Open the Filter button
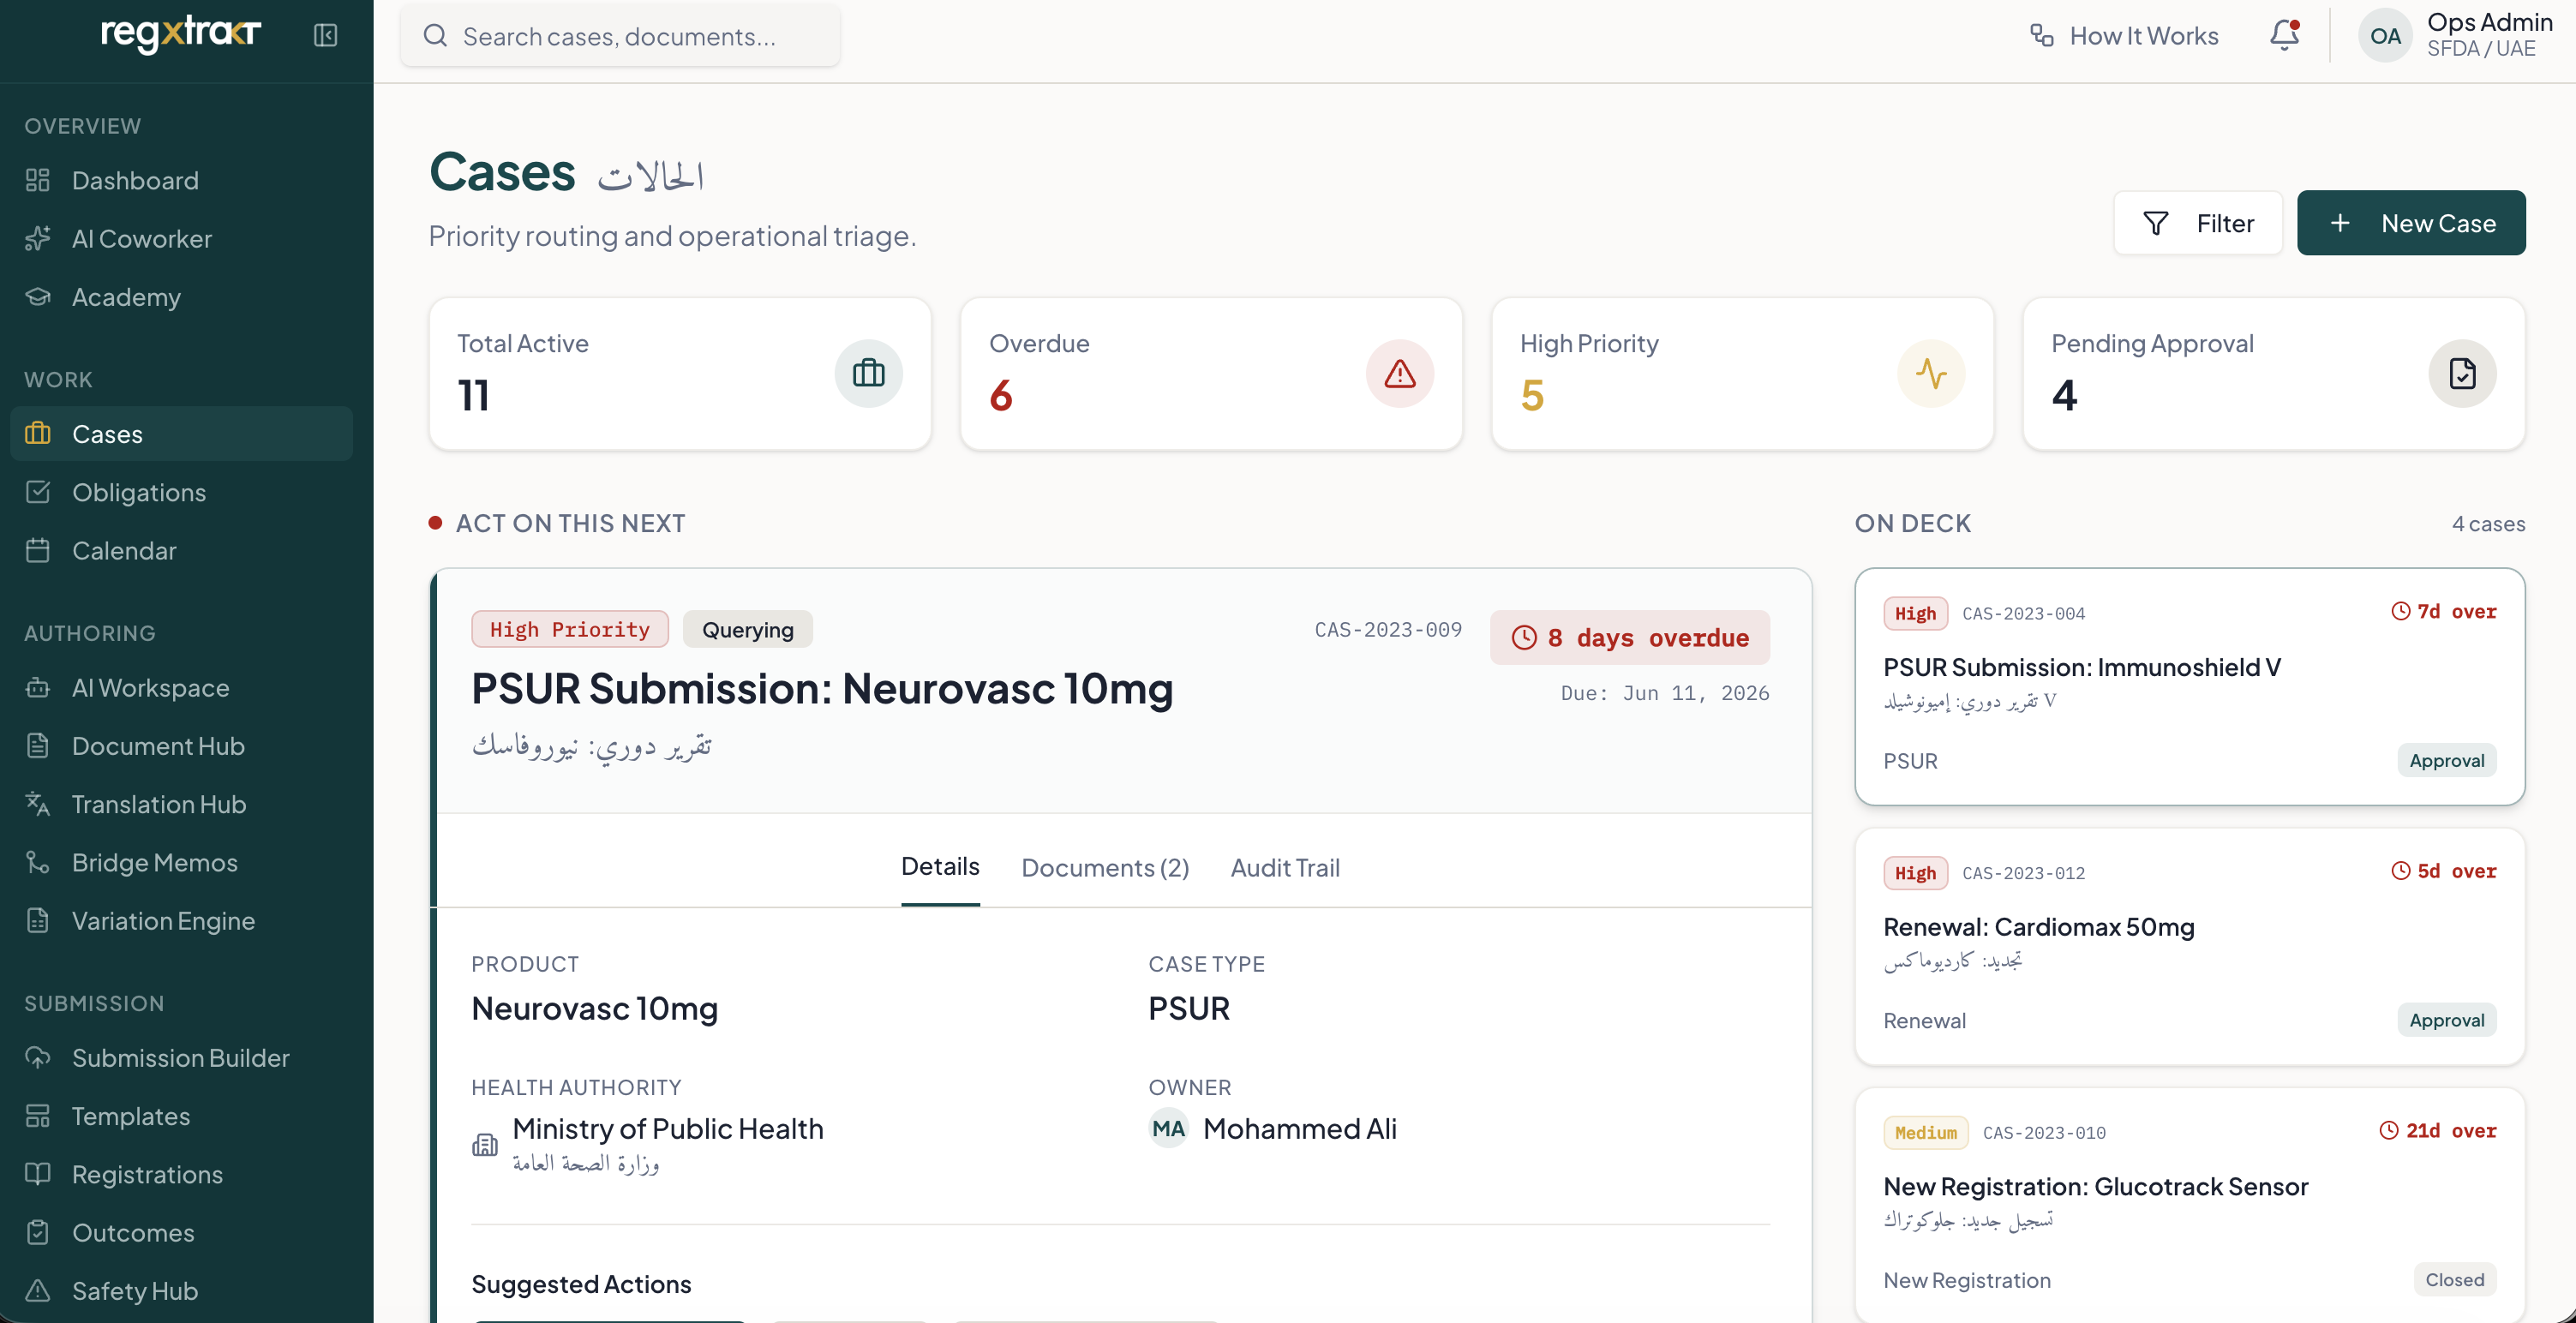This screenshot has height=1323, width=2576. click(2198, 223)
